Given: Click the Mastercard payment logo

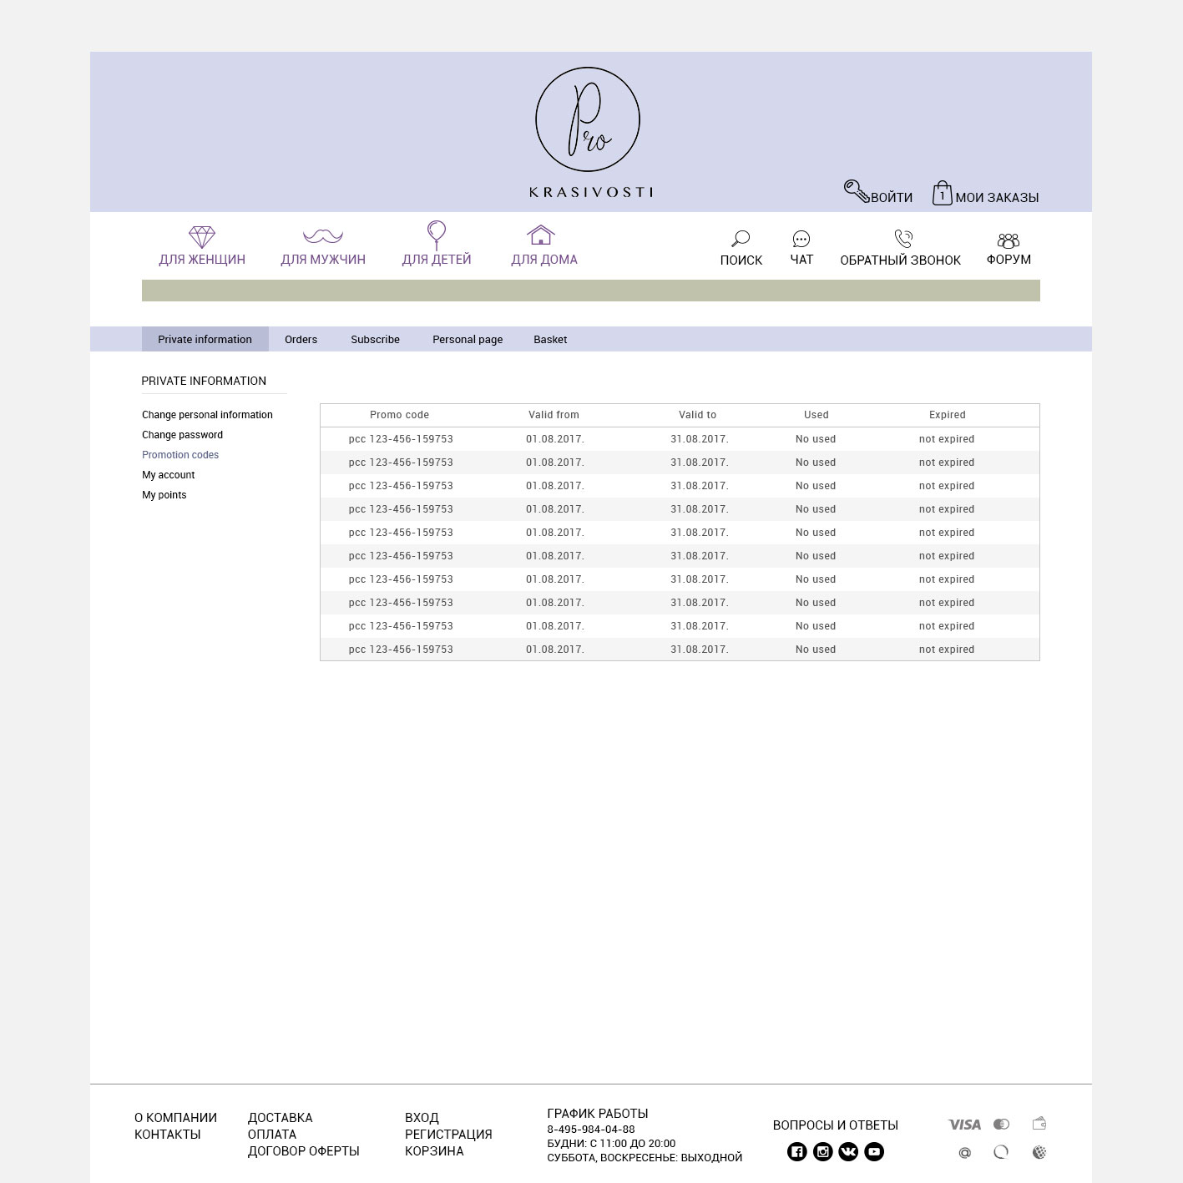Looking at the screenshot, I should pyautogui.click(x=1001, y=1125).
